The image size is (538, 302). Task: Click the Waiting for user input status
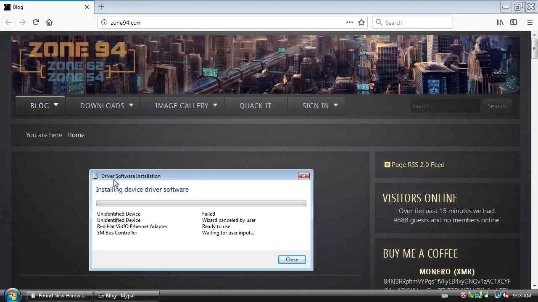(x=228, y=232)
